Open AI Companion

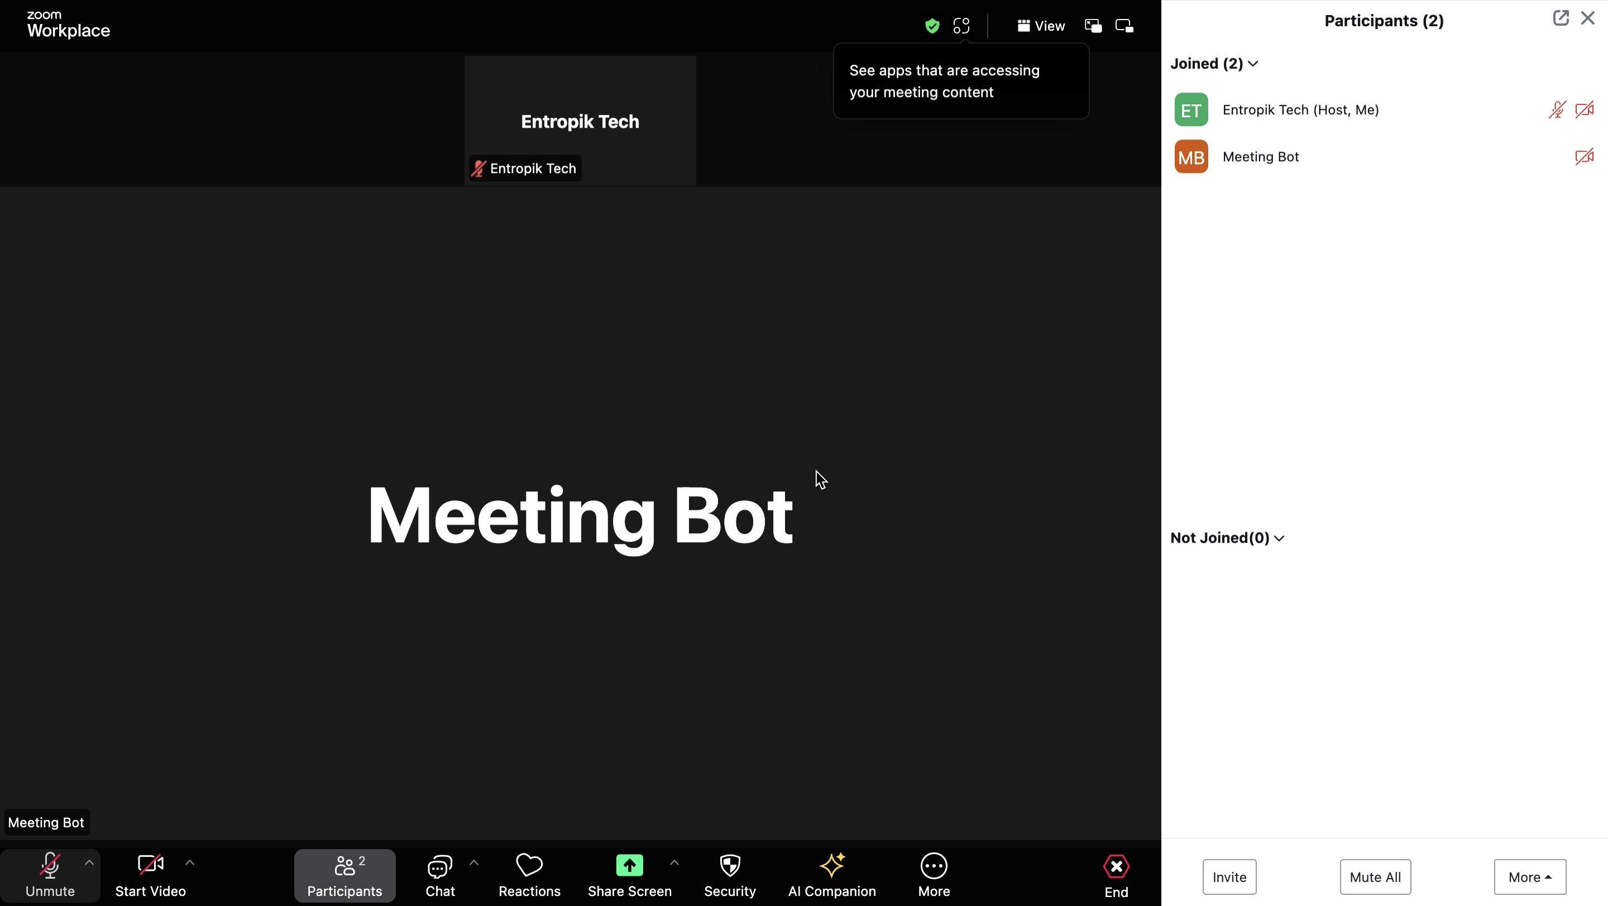coord(831,875)
